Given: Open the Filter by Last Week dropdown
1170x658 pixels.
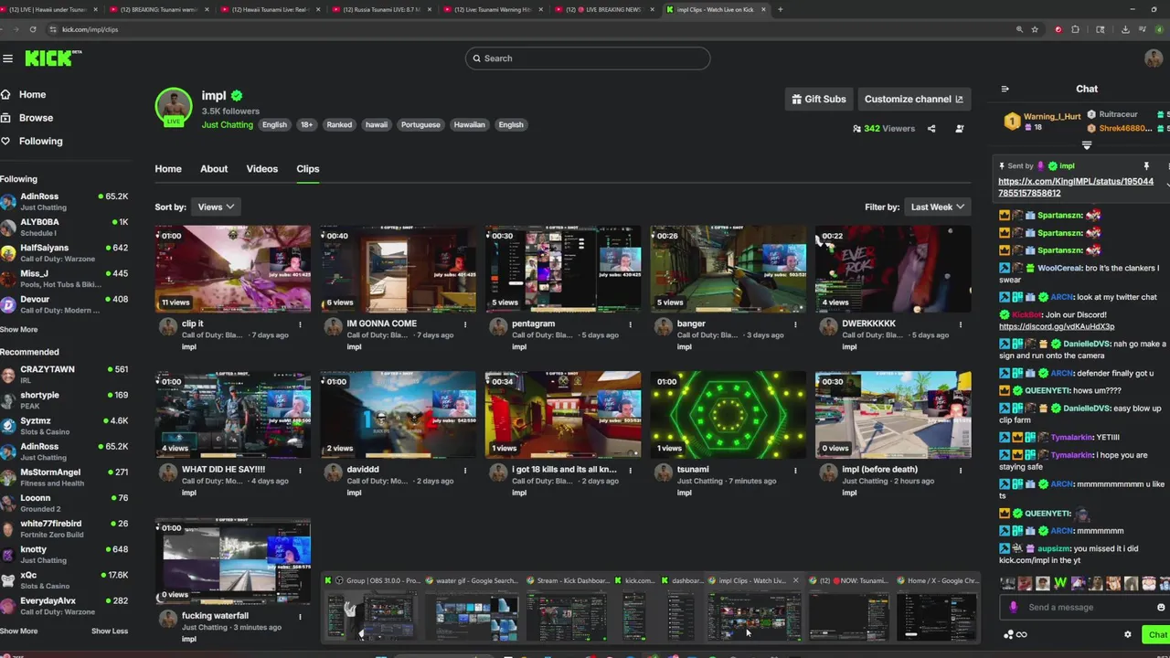Looking at the screenshot, I should (x=937, y=207).
